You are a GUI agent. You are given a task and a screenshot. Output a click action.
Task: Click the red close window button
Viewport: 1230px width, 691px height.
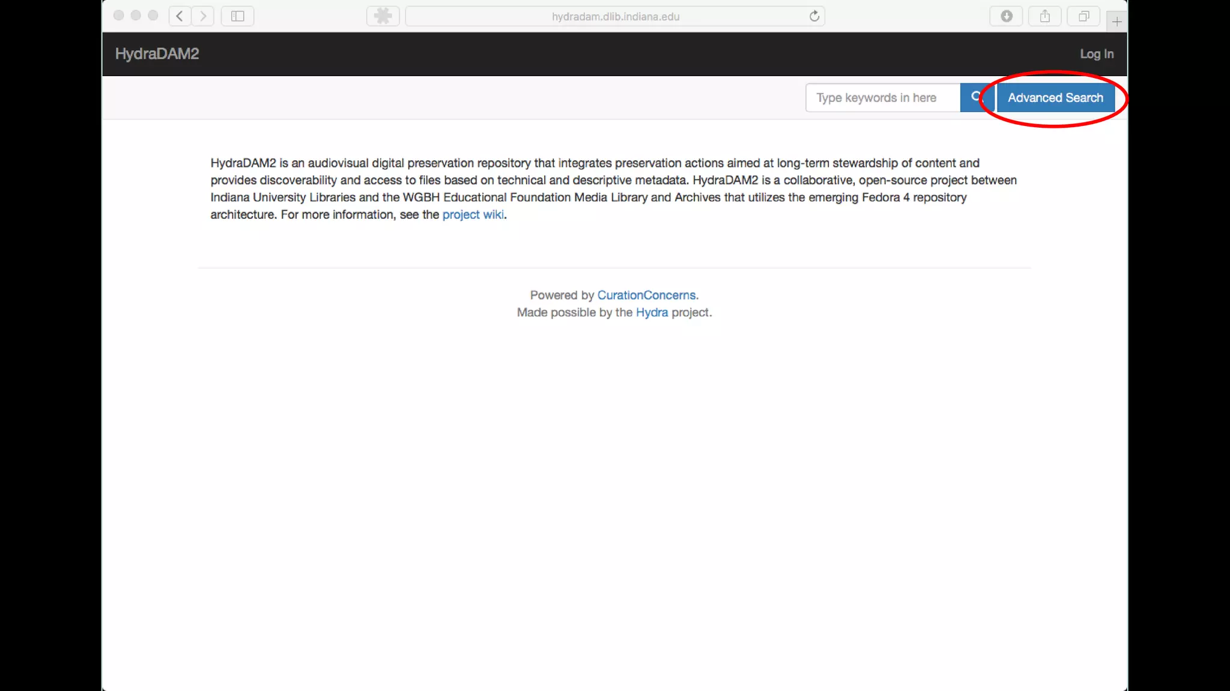(x=119, y=16)
